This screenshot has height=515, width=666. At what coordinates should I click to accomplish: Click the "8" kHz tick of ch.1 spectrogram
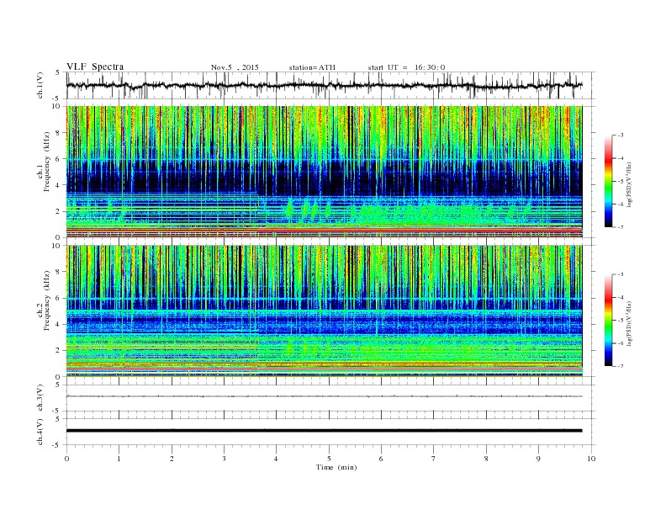(59, 133)
